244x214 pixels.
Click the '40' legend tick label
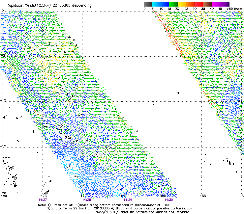(x=212, y=9)
